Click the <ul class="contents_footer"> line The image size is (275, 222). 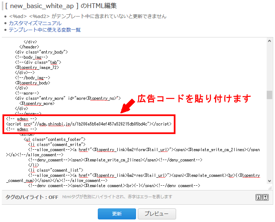pos(54,139)
